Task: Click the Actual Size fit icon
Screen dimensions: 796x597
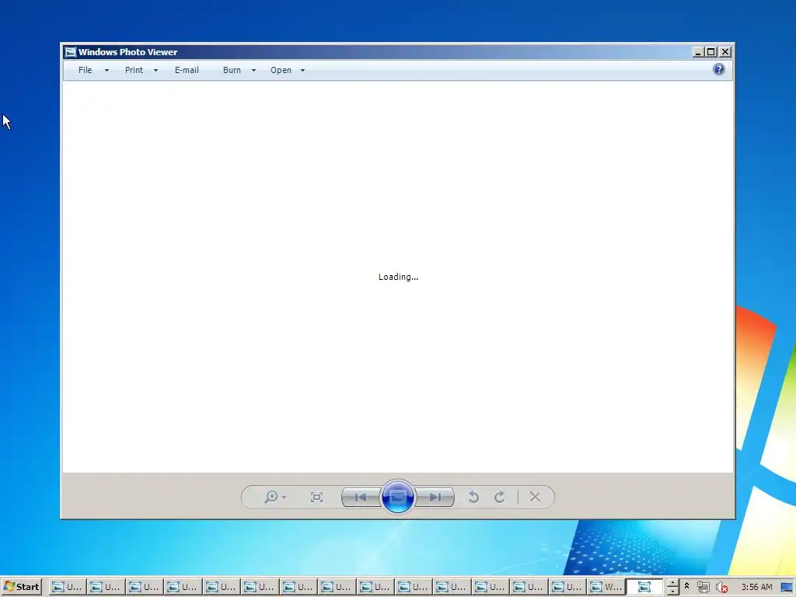Action: [x=316, y=497]
